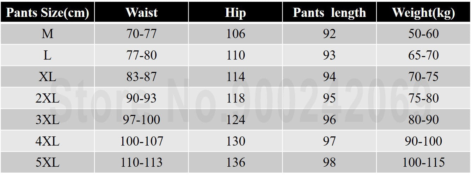Select the weight value 100-115
This screenshot has width=472, height=178.
pyautogui.click(x=423, y=162)
